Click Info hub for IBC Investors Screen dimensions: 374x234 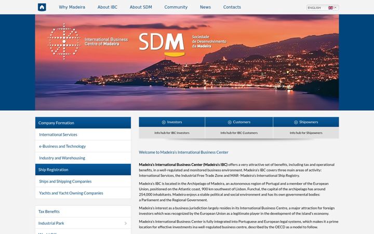point(172,133)
